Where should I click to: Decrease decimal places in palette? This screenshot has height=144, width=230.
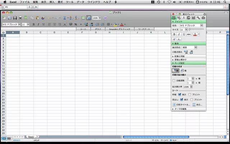point(191,52)
